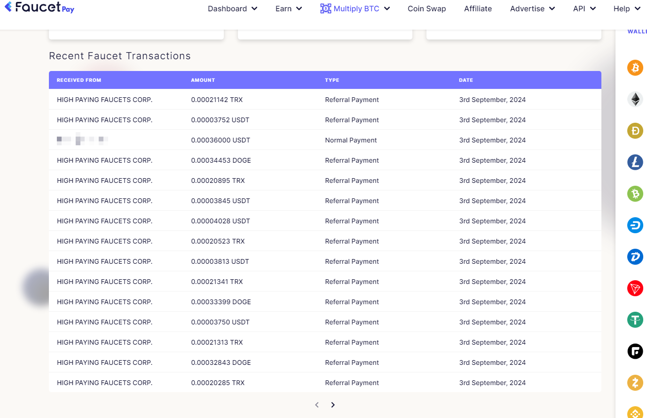Click the Multiply BTC slot machine icon
This screenshot has width=647, height=418.
tap(325, 8)
